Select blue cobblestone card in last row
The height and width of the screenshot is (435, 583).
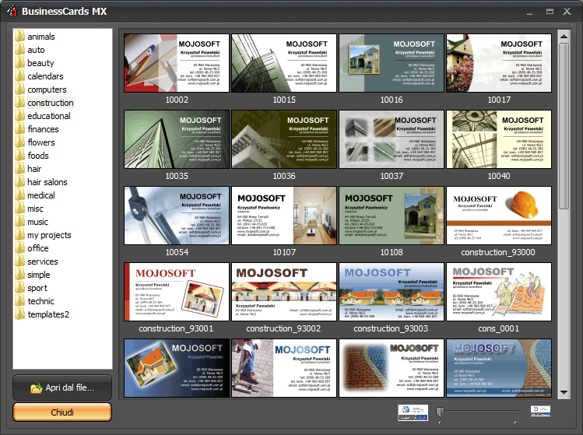499,368
